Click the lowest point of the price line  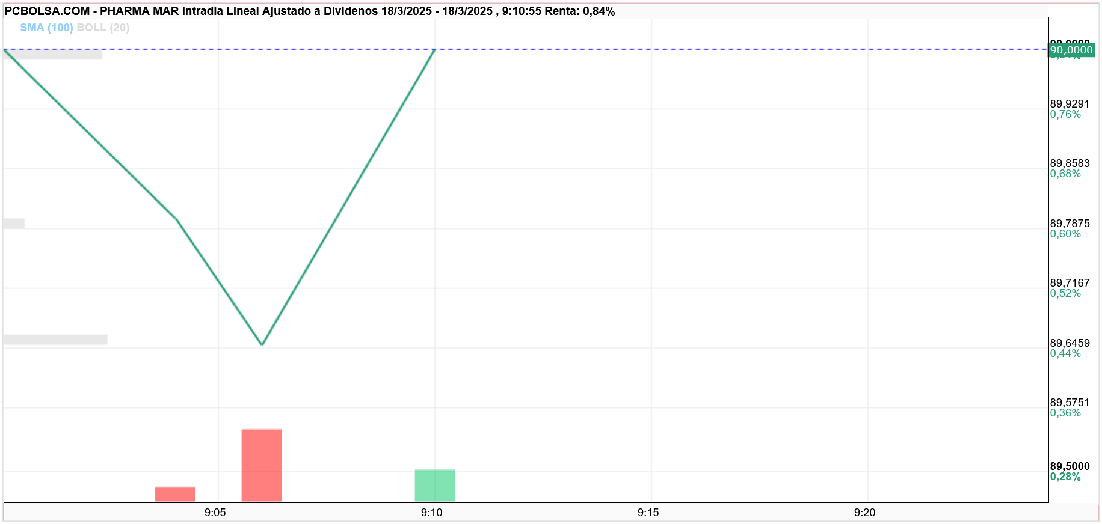tap(262, 344)
